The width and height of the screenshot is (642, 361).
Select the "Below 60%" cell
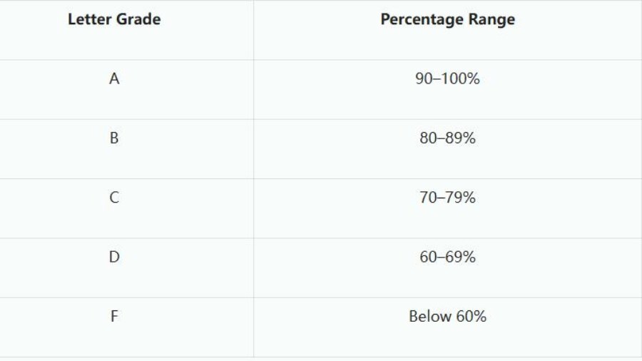(x=447, y=316)
